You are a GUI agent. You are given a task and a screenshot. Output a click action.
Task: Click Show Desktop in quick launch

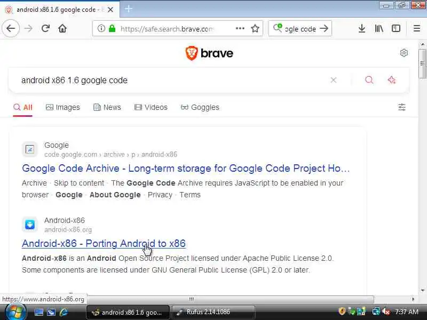pyautogui.click(x=38, y=312)
